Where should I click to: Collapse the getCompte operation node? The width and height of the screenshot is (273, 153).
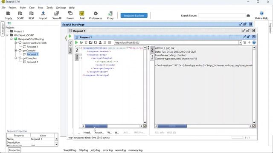[16, 51]
